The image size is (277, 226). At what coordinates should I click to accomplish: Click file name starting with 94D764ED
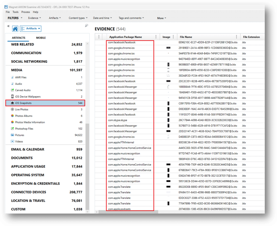coord(208,59)
